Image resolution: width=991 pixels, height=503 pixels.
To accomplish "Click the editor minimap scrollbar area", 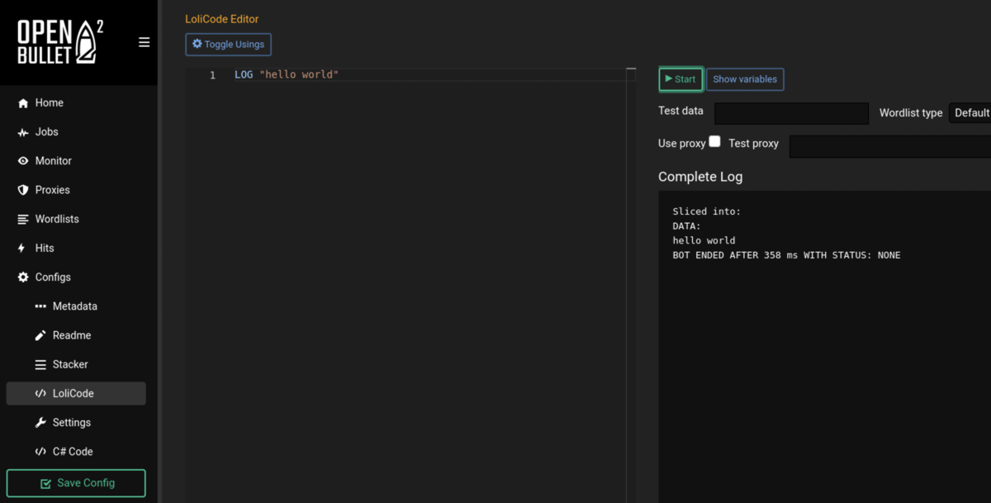I will pyautogui.click(x=631, y=285).
